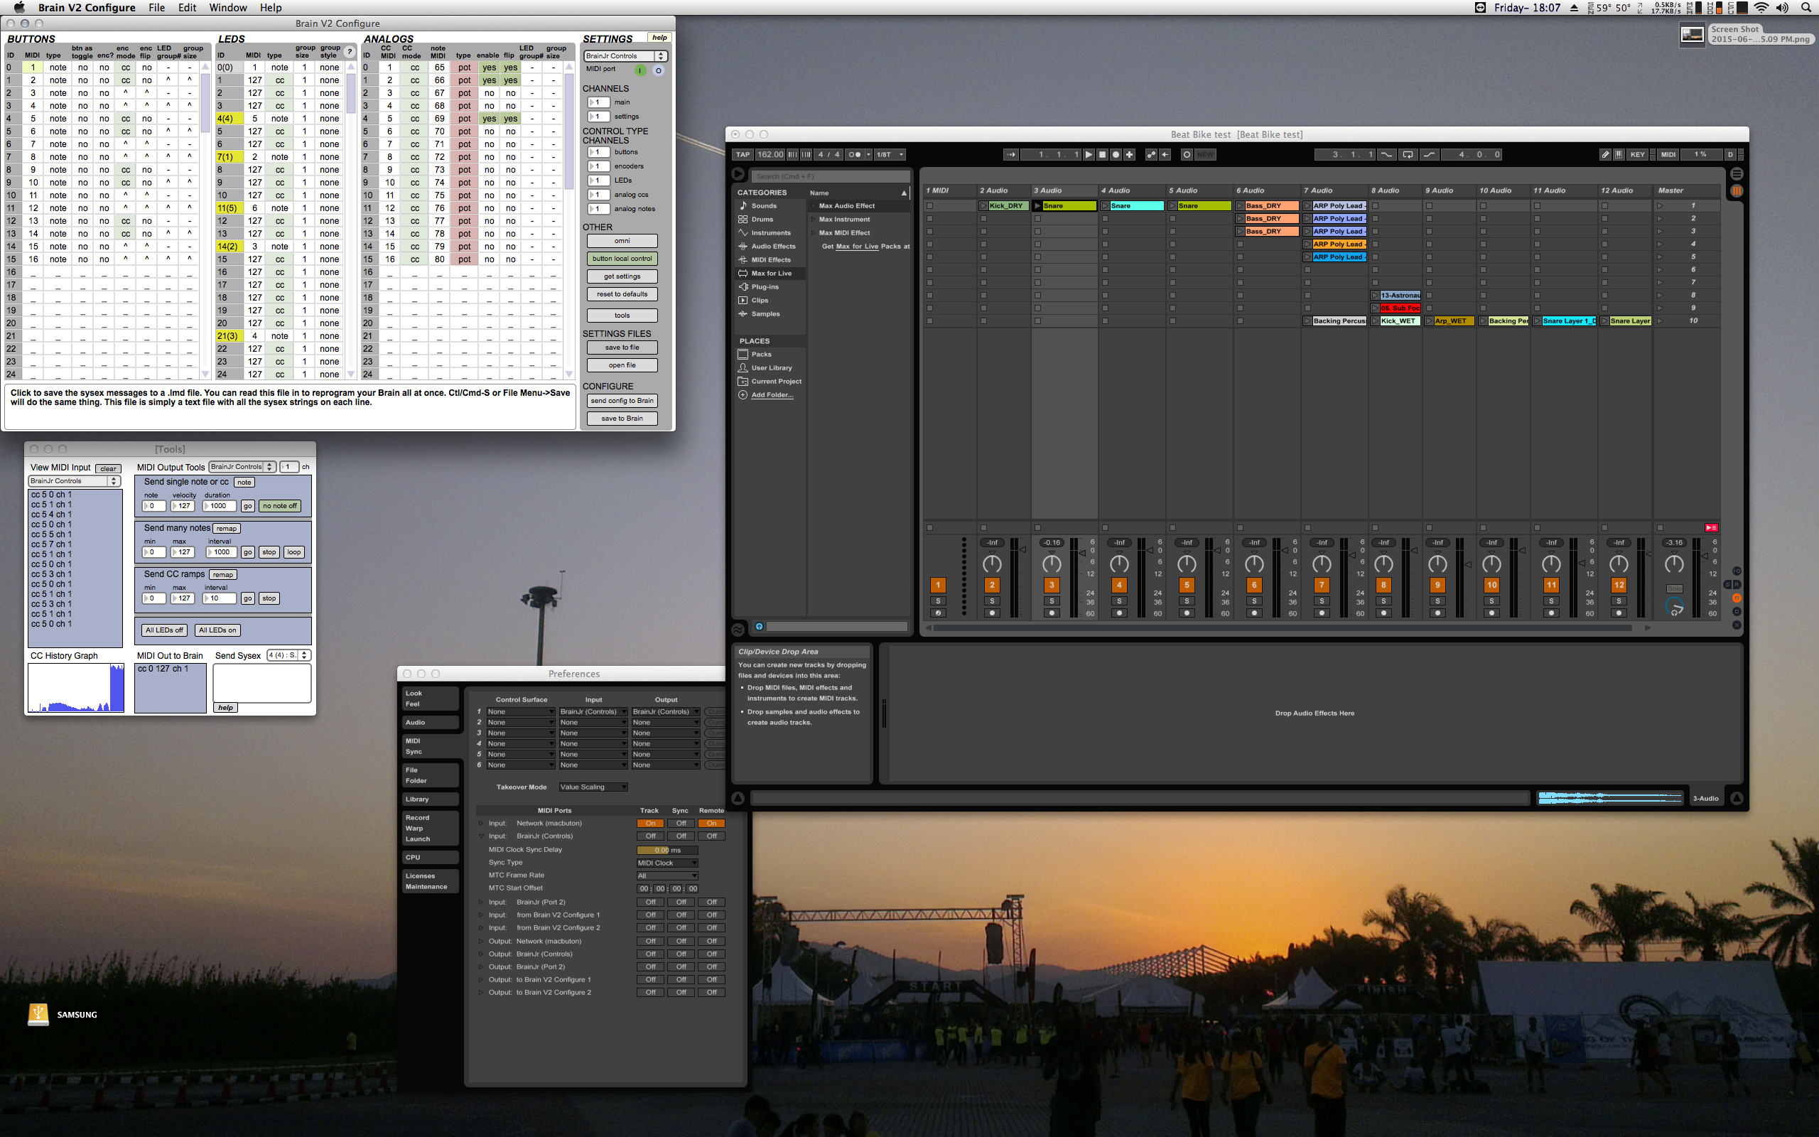Click save to file button

click(x=622, y=347)
